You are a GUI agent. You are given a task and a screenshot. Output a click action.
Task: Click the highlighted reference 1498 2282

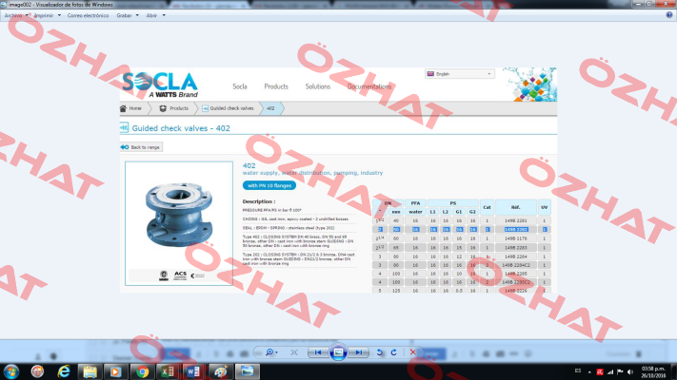(515, 230)
